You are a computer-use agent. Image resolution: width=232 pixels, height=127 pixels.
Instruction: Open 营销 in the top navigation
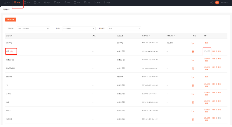click(x=67, y=2)
